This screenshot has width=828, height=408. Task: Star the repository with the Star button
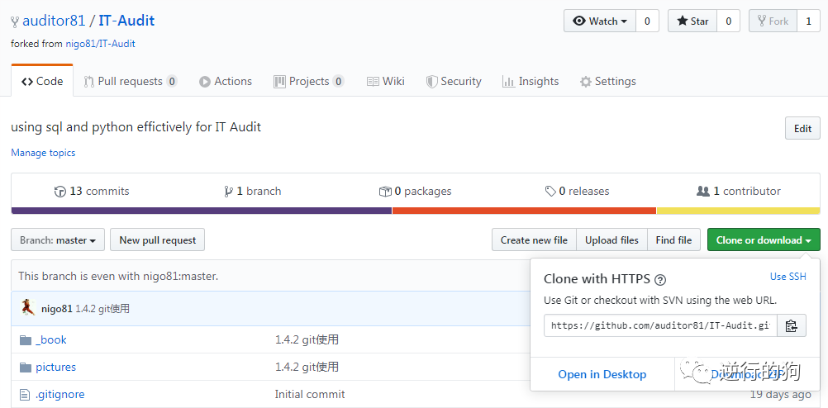pyautogui.click(x=692, y=21)
